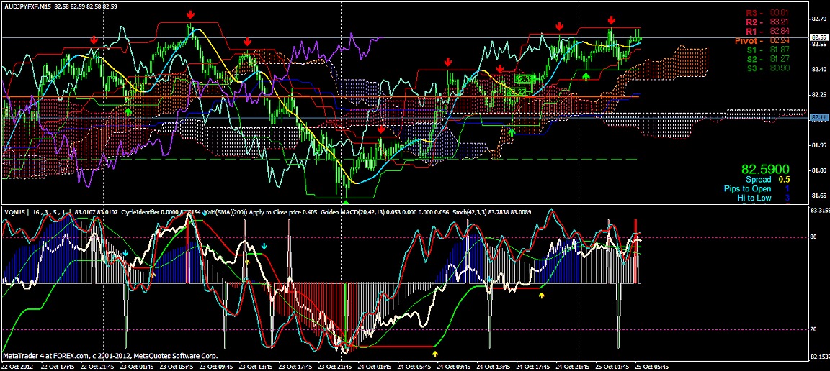Click the 22 Oct 2012 date on the time axis
The width and height of the screenshot is (830, 371).
(x=17, y=366)
